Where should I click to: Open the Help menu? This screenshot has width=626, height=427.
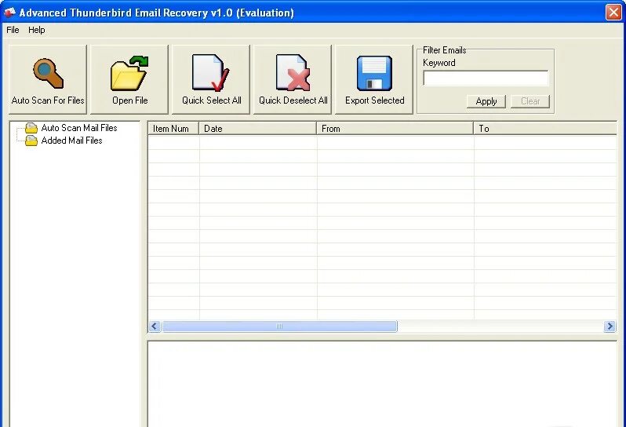click(37, 30)
